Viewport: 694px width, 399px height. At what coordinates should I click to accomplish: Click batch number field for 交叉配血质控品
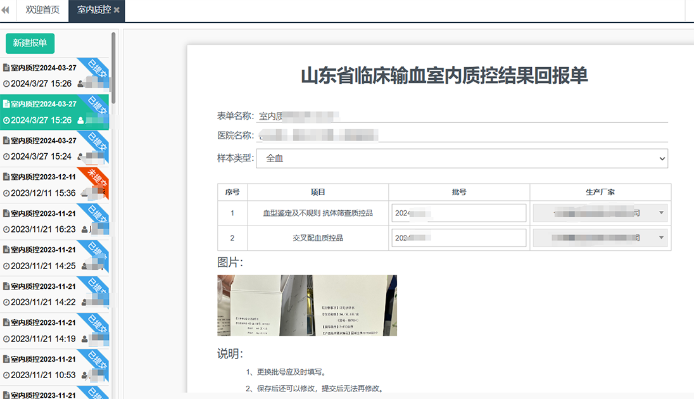pos(459,237)
